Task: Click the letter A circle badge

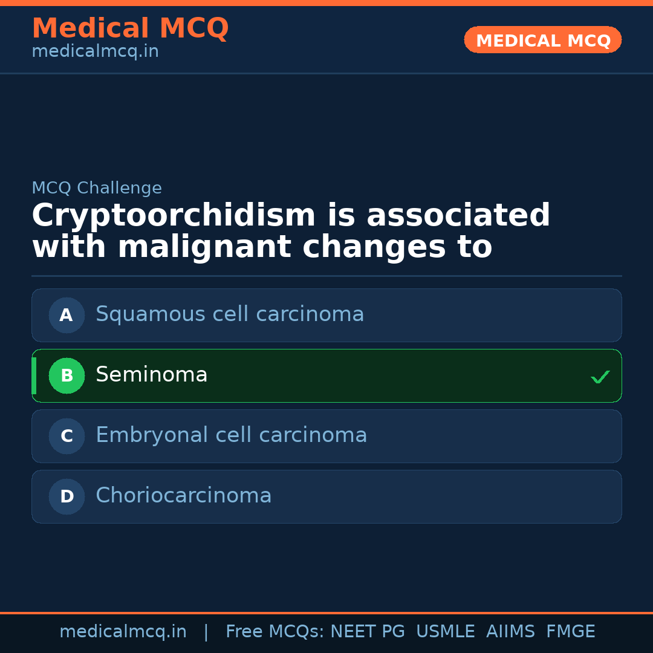Action: coord(67,315)
